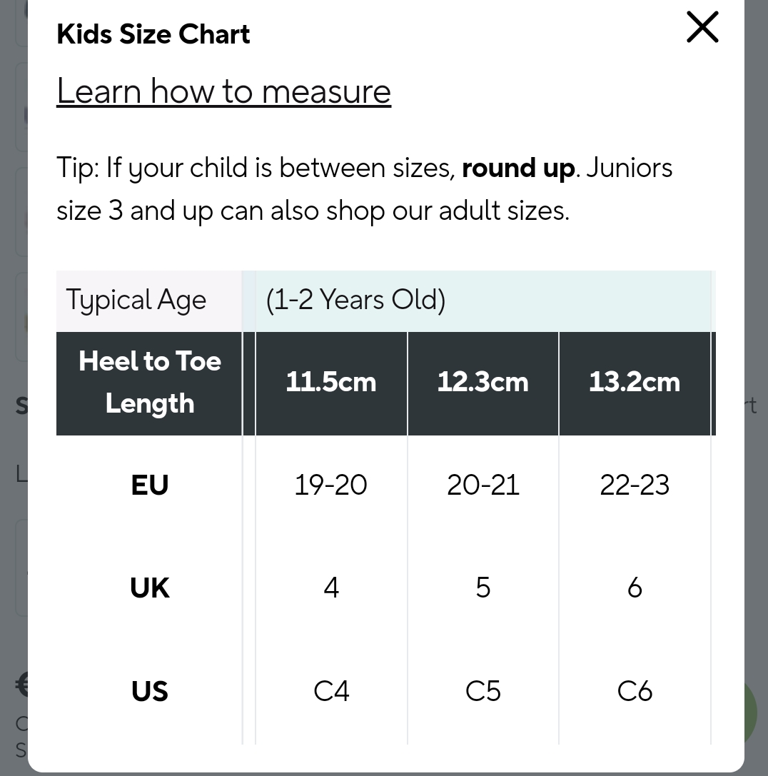Close the Kids Size Chart popup

(x=702, y=28)
